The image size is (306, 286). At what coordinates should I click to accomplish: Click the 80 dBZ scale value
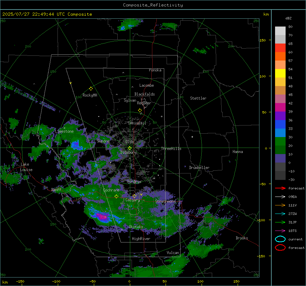290,27
